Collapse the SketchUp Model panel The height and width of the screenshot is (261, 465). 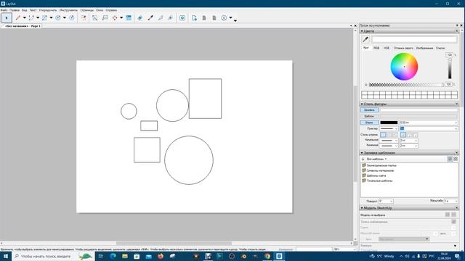click(x=362, y=208)
